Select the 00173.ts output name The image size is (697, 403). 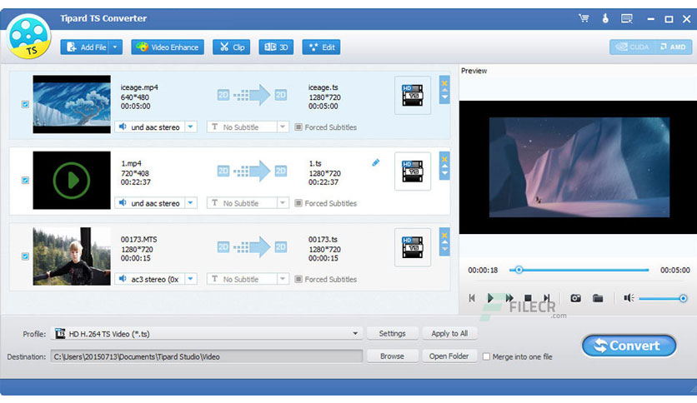click(x=323, y=239)
